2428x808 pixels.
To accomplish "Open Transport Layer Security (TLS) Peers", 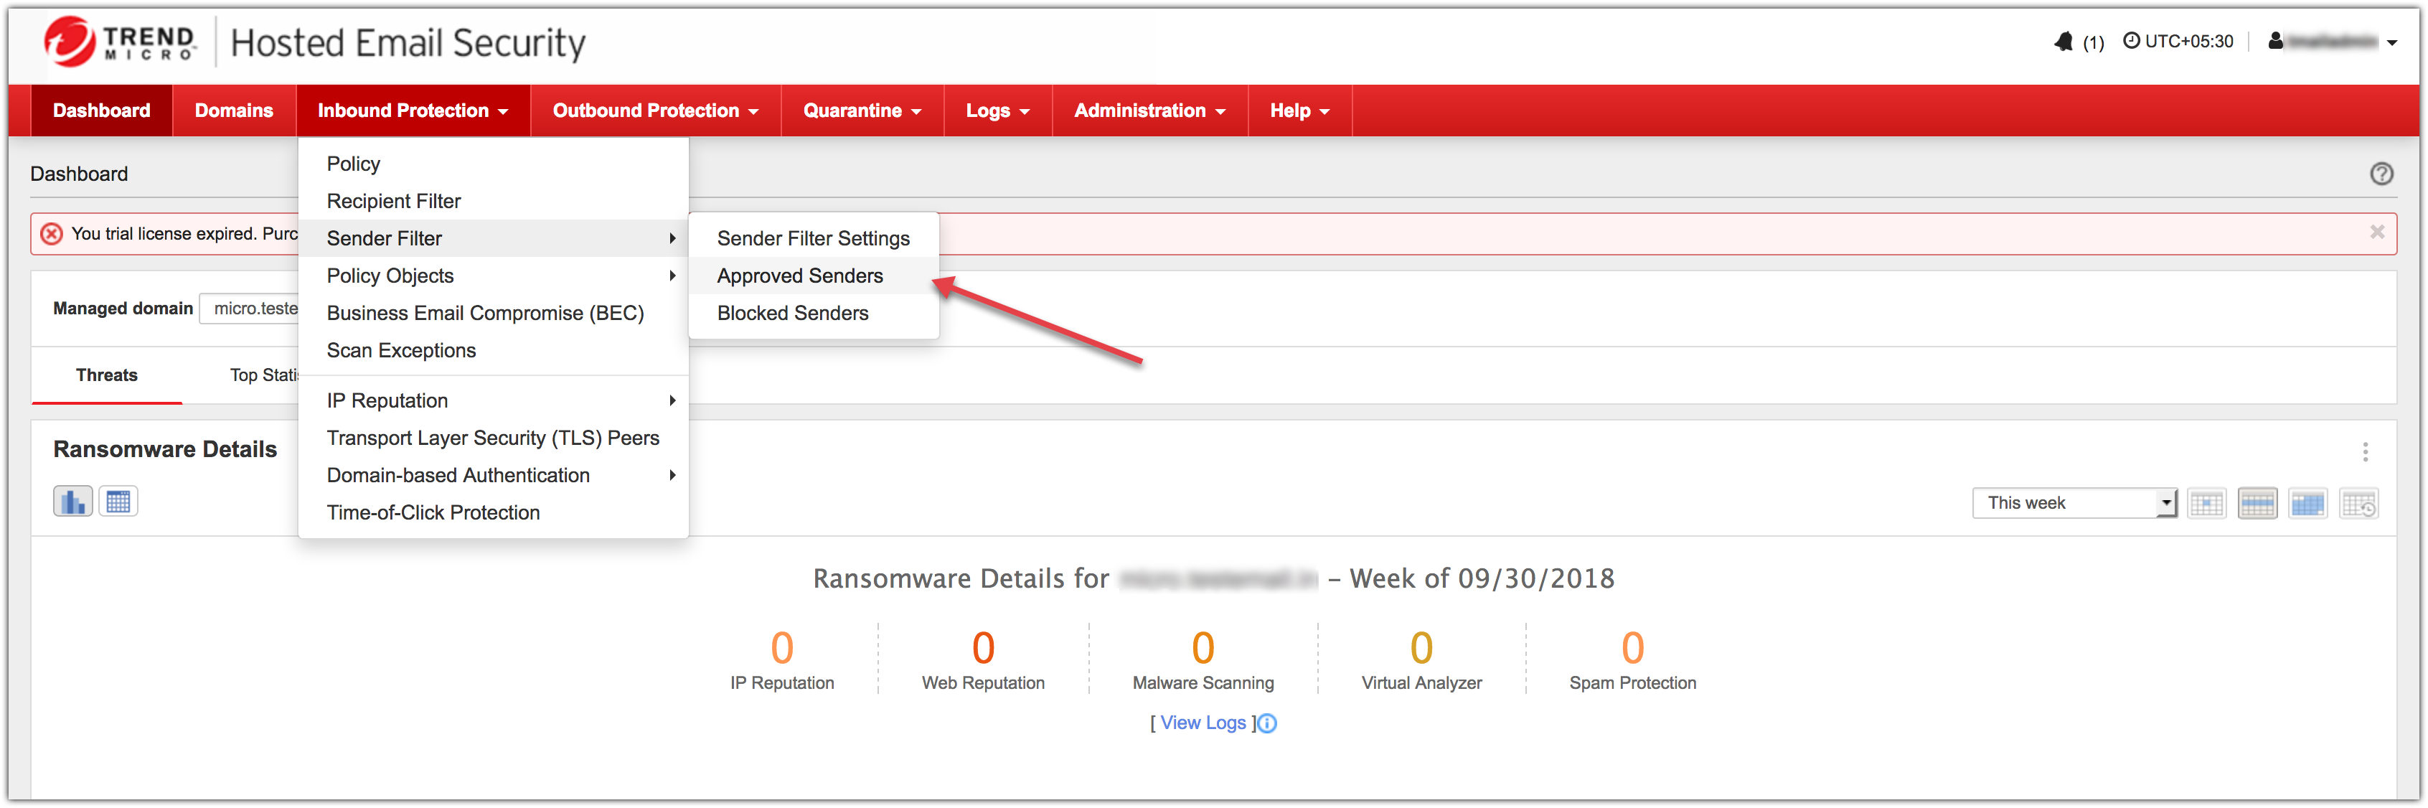I will [x=493, y=438].
